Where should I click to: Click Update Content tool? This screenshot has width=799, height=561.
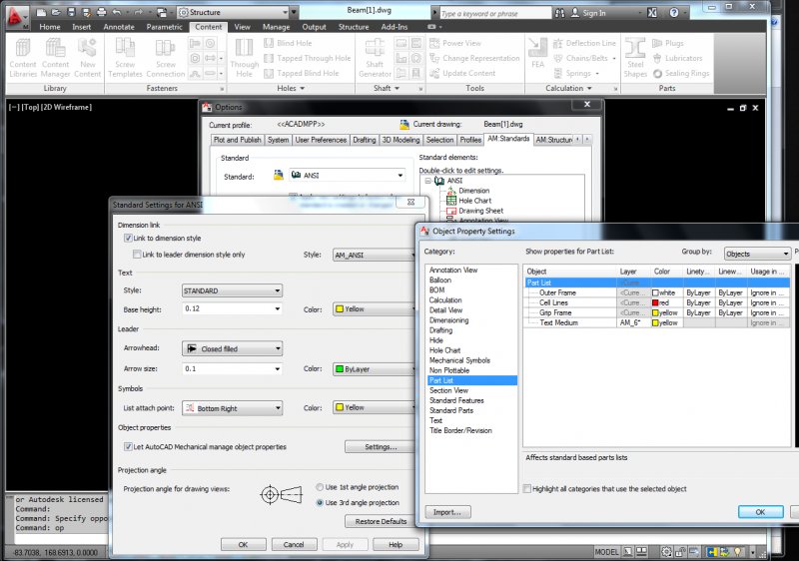pyautogui.click(x=462, y=73)
